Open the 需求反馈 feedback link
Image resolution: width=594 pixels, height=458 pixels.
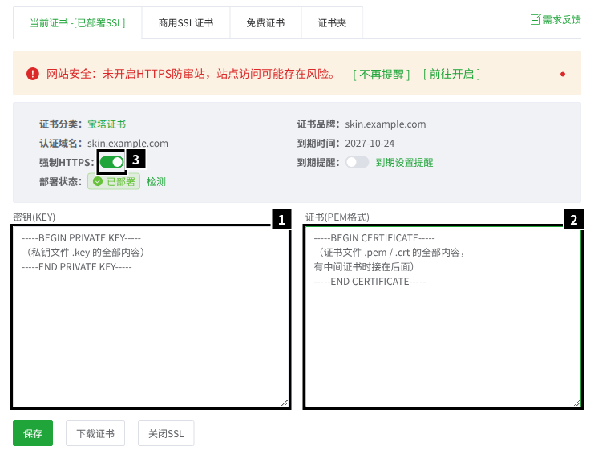[x=556, y=20]
